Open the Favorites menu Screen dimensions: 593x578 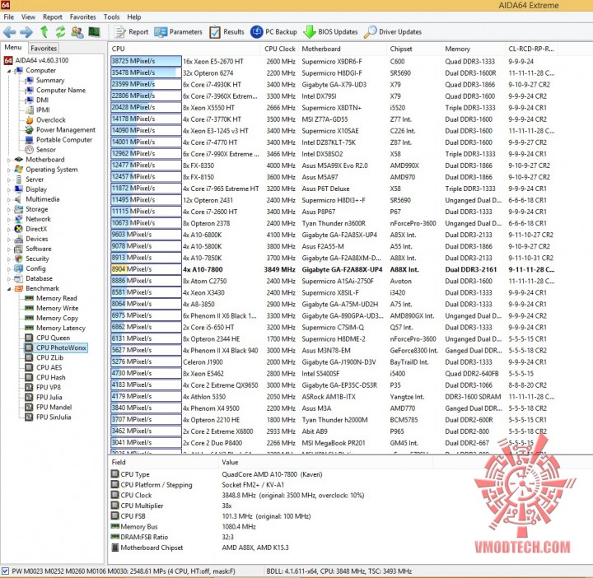[x=83, y=17]
